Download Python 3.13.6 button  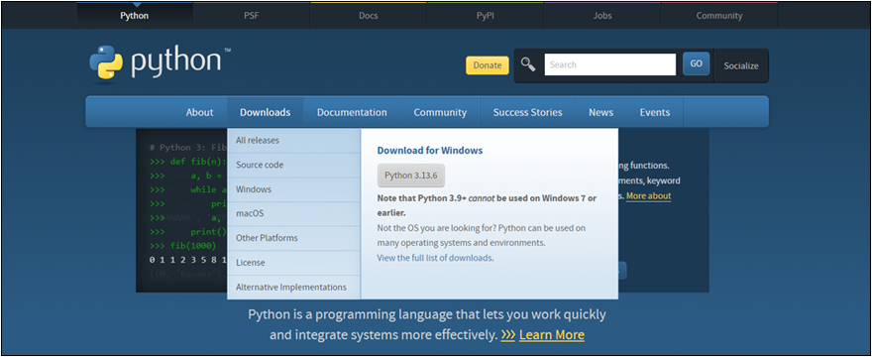[x=411, y=176]
